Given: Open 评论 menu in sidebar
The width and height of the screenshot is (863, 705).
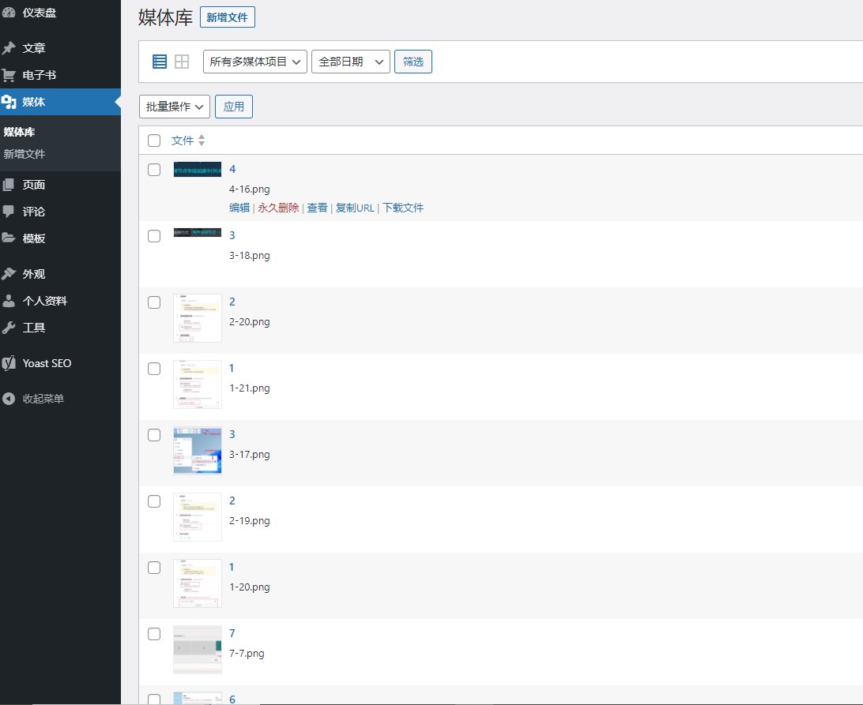Looking at the screenshot, I should click(x=33, y=211).
